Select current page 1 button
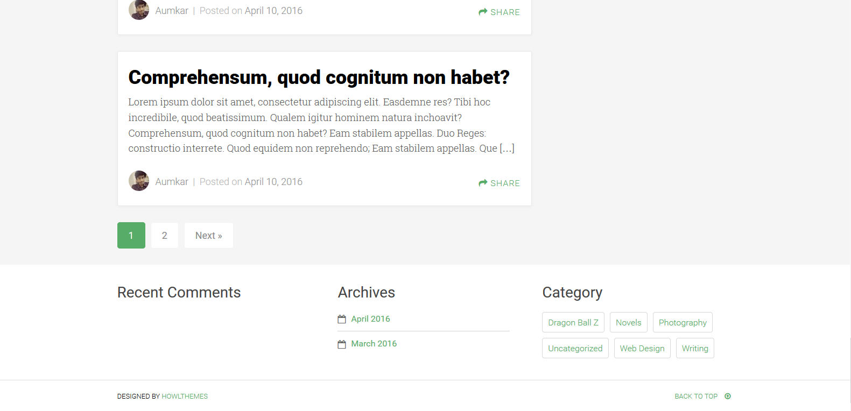Viewport: 851px width, 411px height. click(131, 236)
